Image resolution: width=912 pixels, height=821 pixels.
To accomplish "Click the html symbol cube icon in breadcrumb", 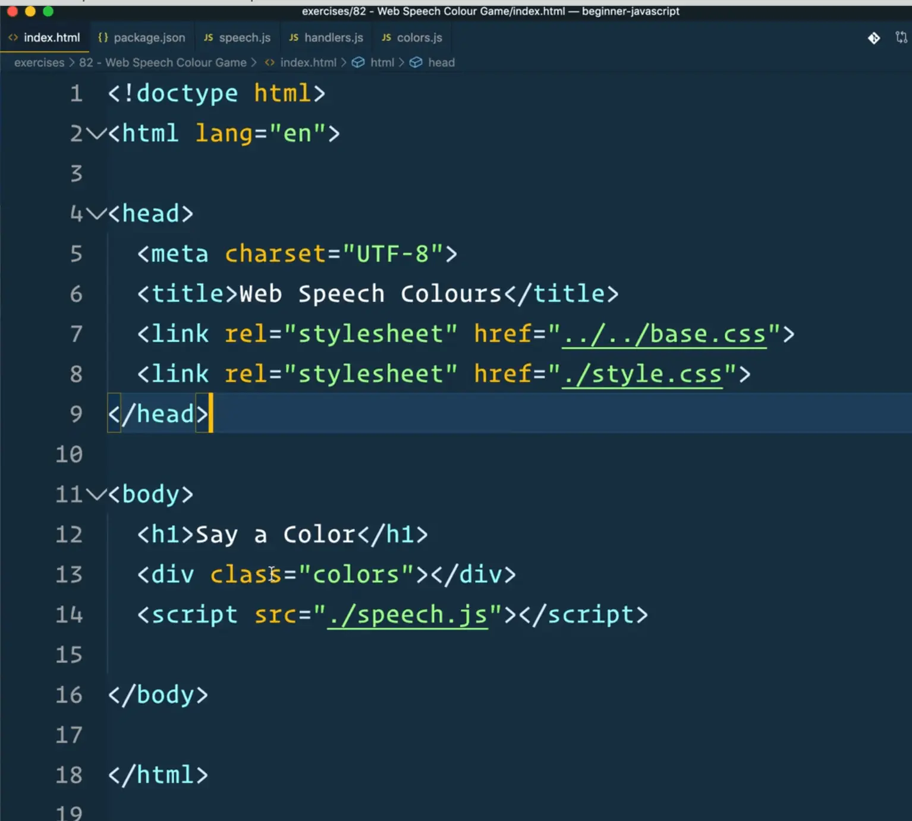I will click(358, 62).
